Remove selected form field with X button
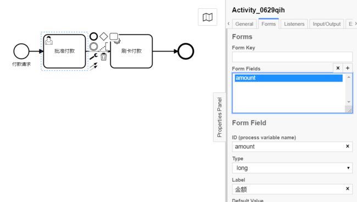 click(x=338, y=68)
